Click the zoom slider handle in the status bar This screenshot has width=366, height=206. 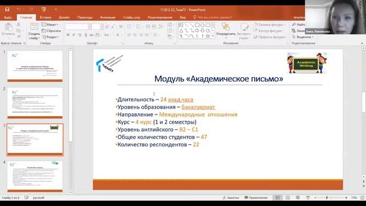pyautogui.click(x=327, y=197)
